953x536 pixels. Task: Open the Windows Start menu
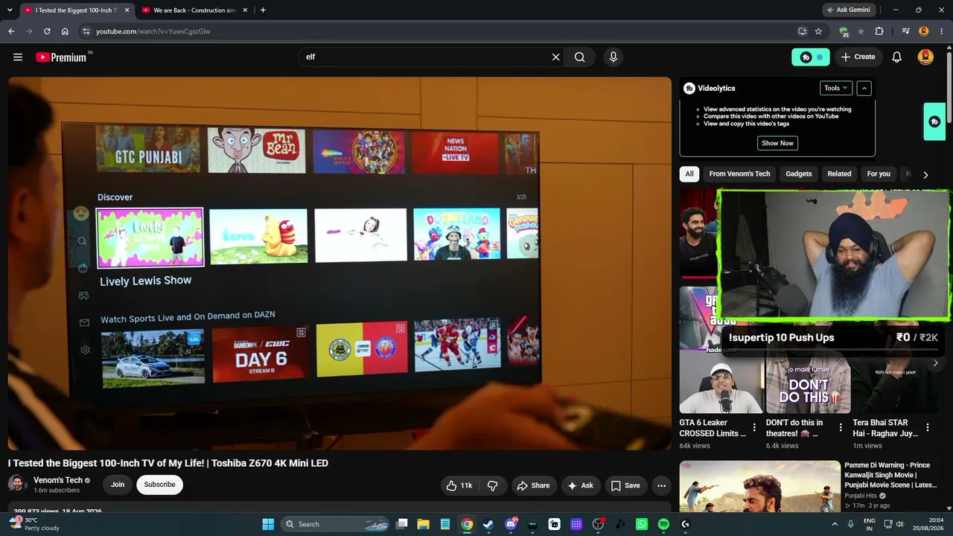coord(268,524)
